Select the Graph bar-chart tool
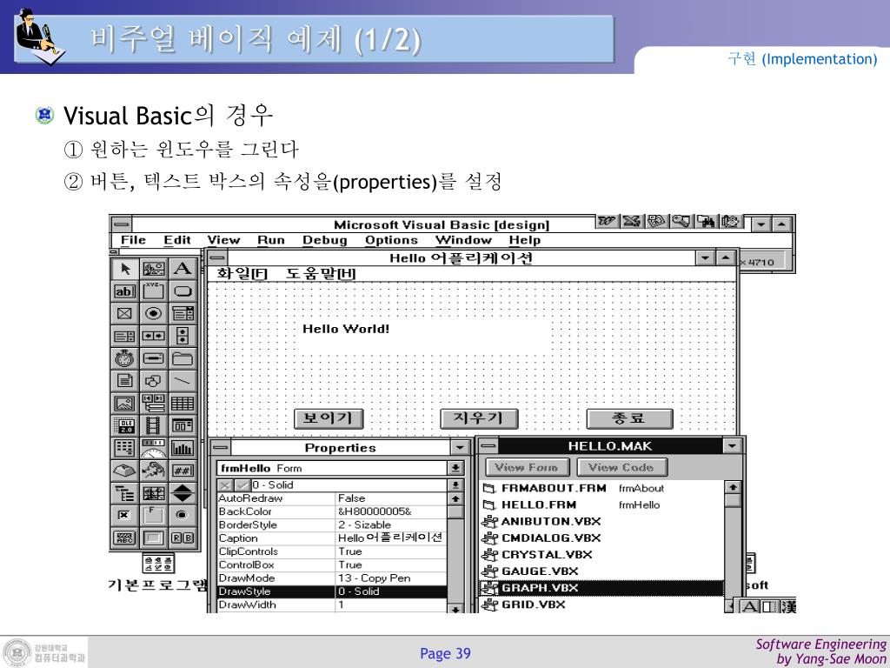 point(183,448)
